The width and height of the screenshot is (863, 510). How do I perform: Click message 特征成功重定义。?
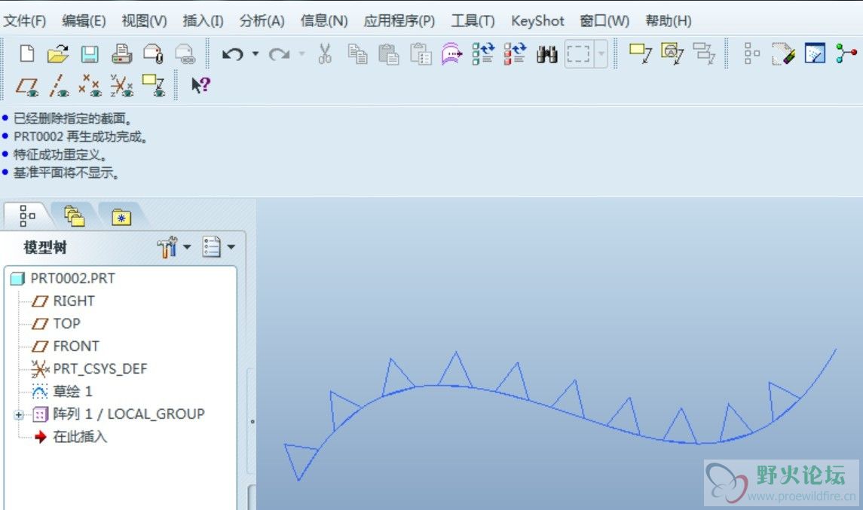pos(60,154)
